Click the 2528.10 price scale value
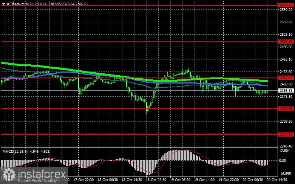 [x=286, y=35]
